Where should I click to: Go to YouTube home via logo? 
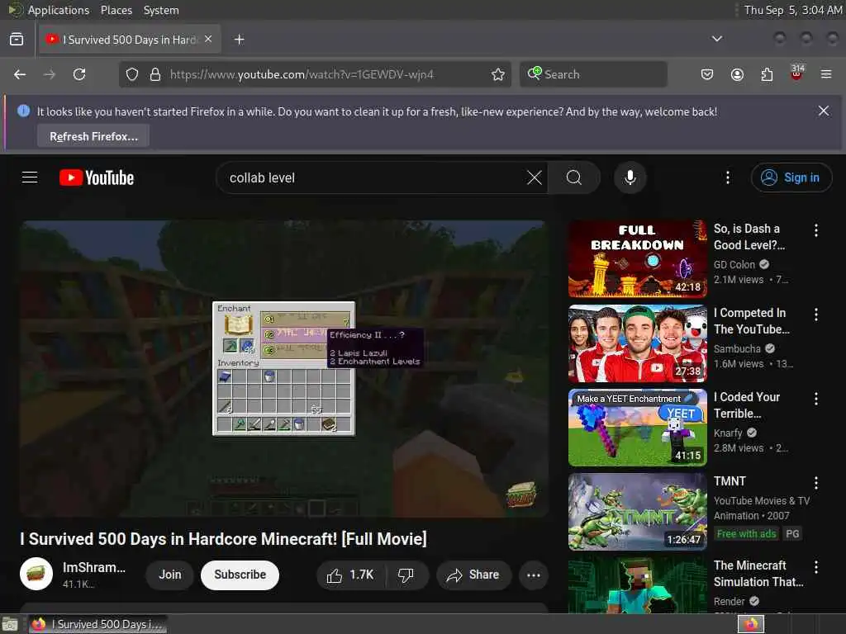tap(97, 177)
